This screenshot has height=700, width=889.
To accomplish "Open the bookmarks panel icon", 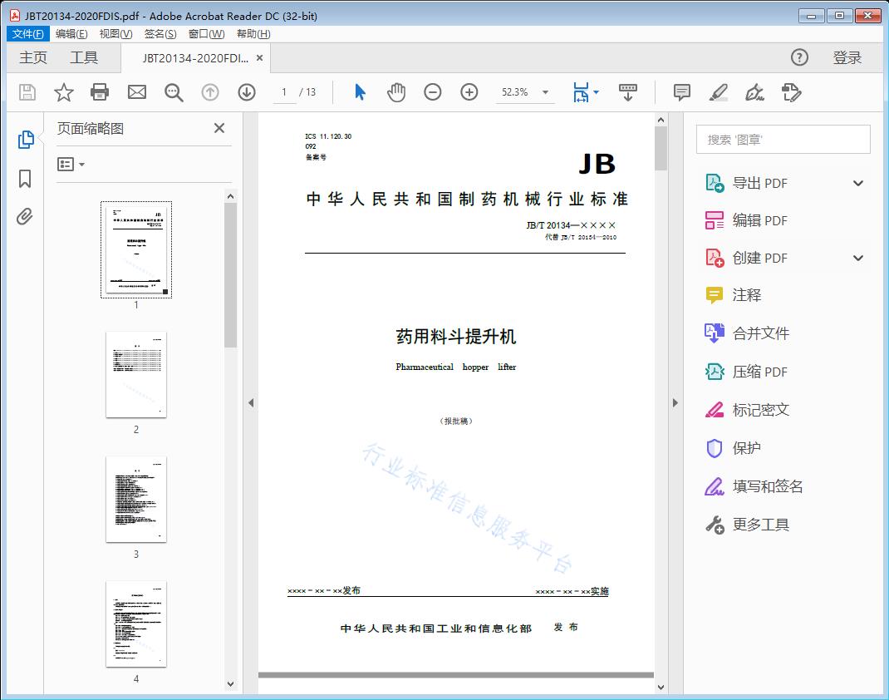I will tap(25, 179).
